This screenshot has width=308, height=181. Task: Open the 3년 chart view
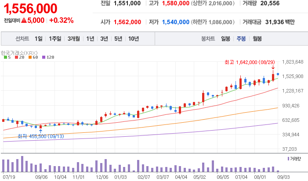coord(104,39)
